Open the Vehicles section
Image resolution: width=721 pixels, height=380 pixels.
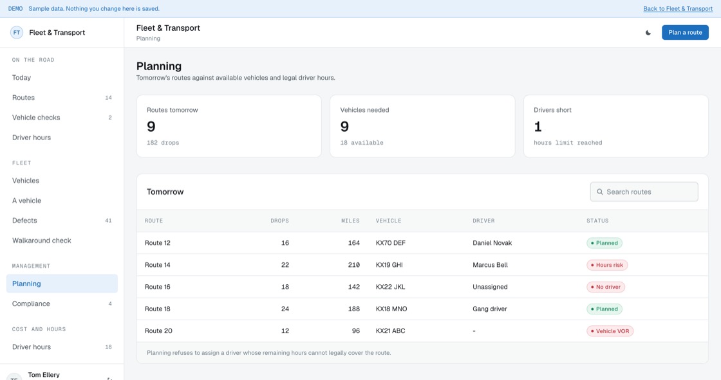(62, 181)
